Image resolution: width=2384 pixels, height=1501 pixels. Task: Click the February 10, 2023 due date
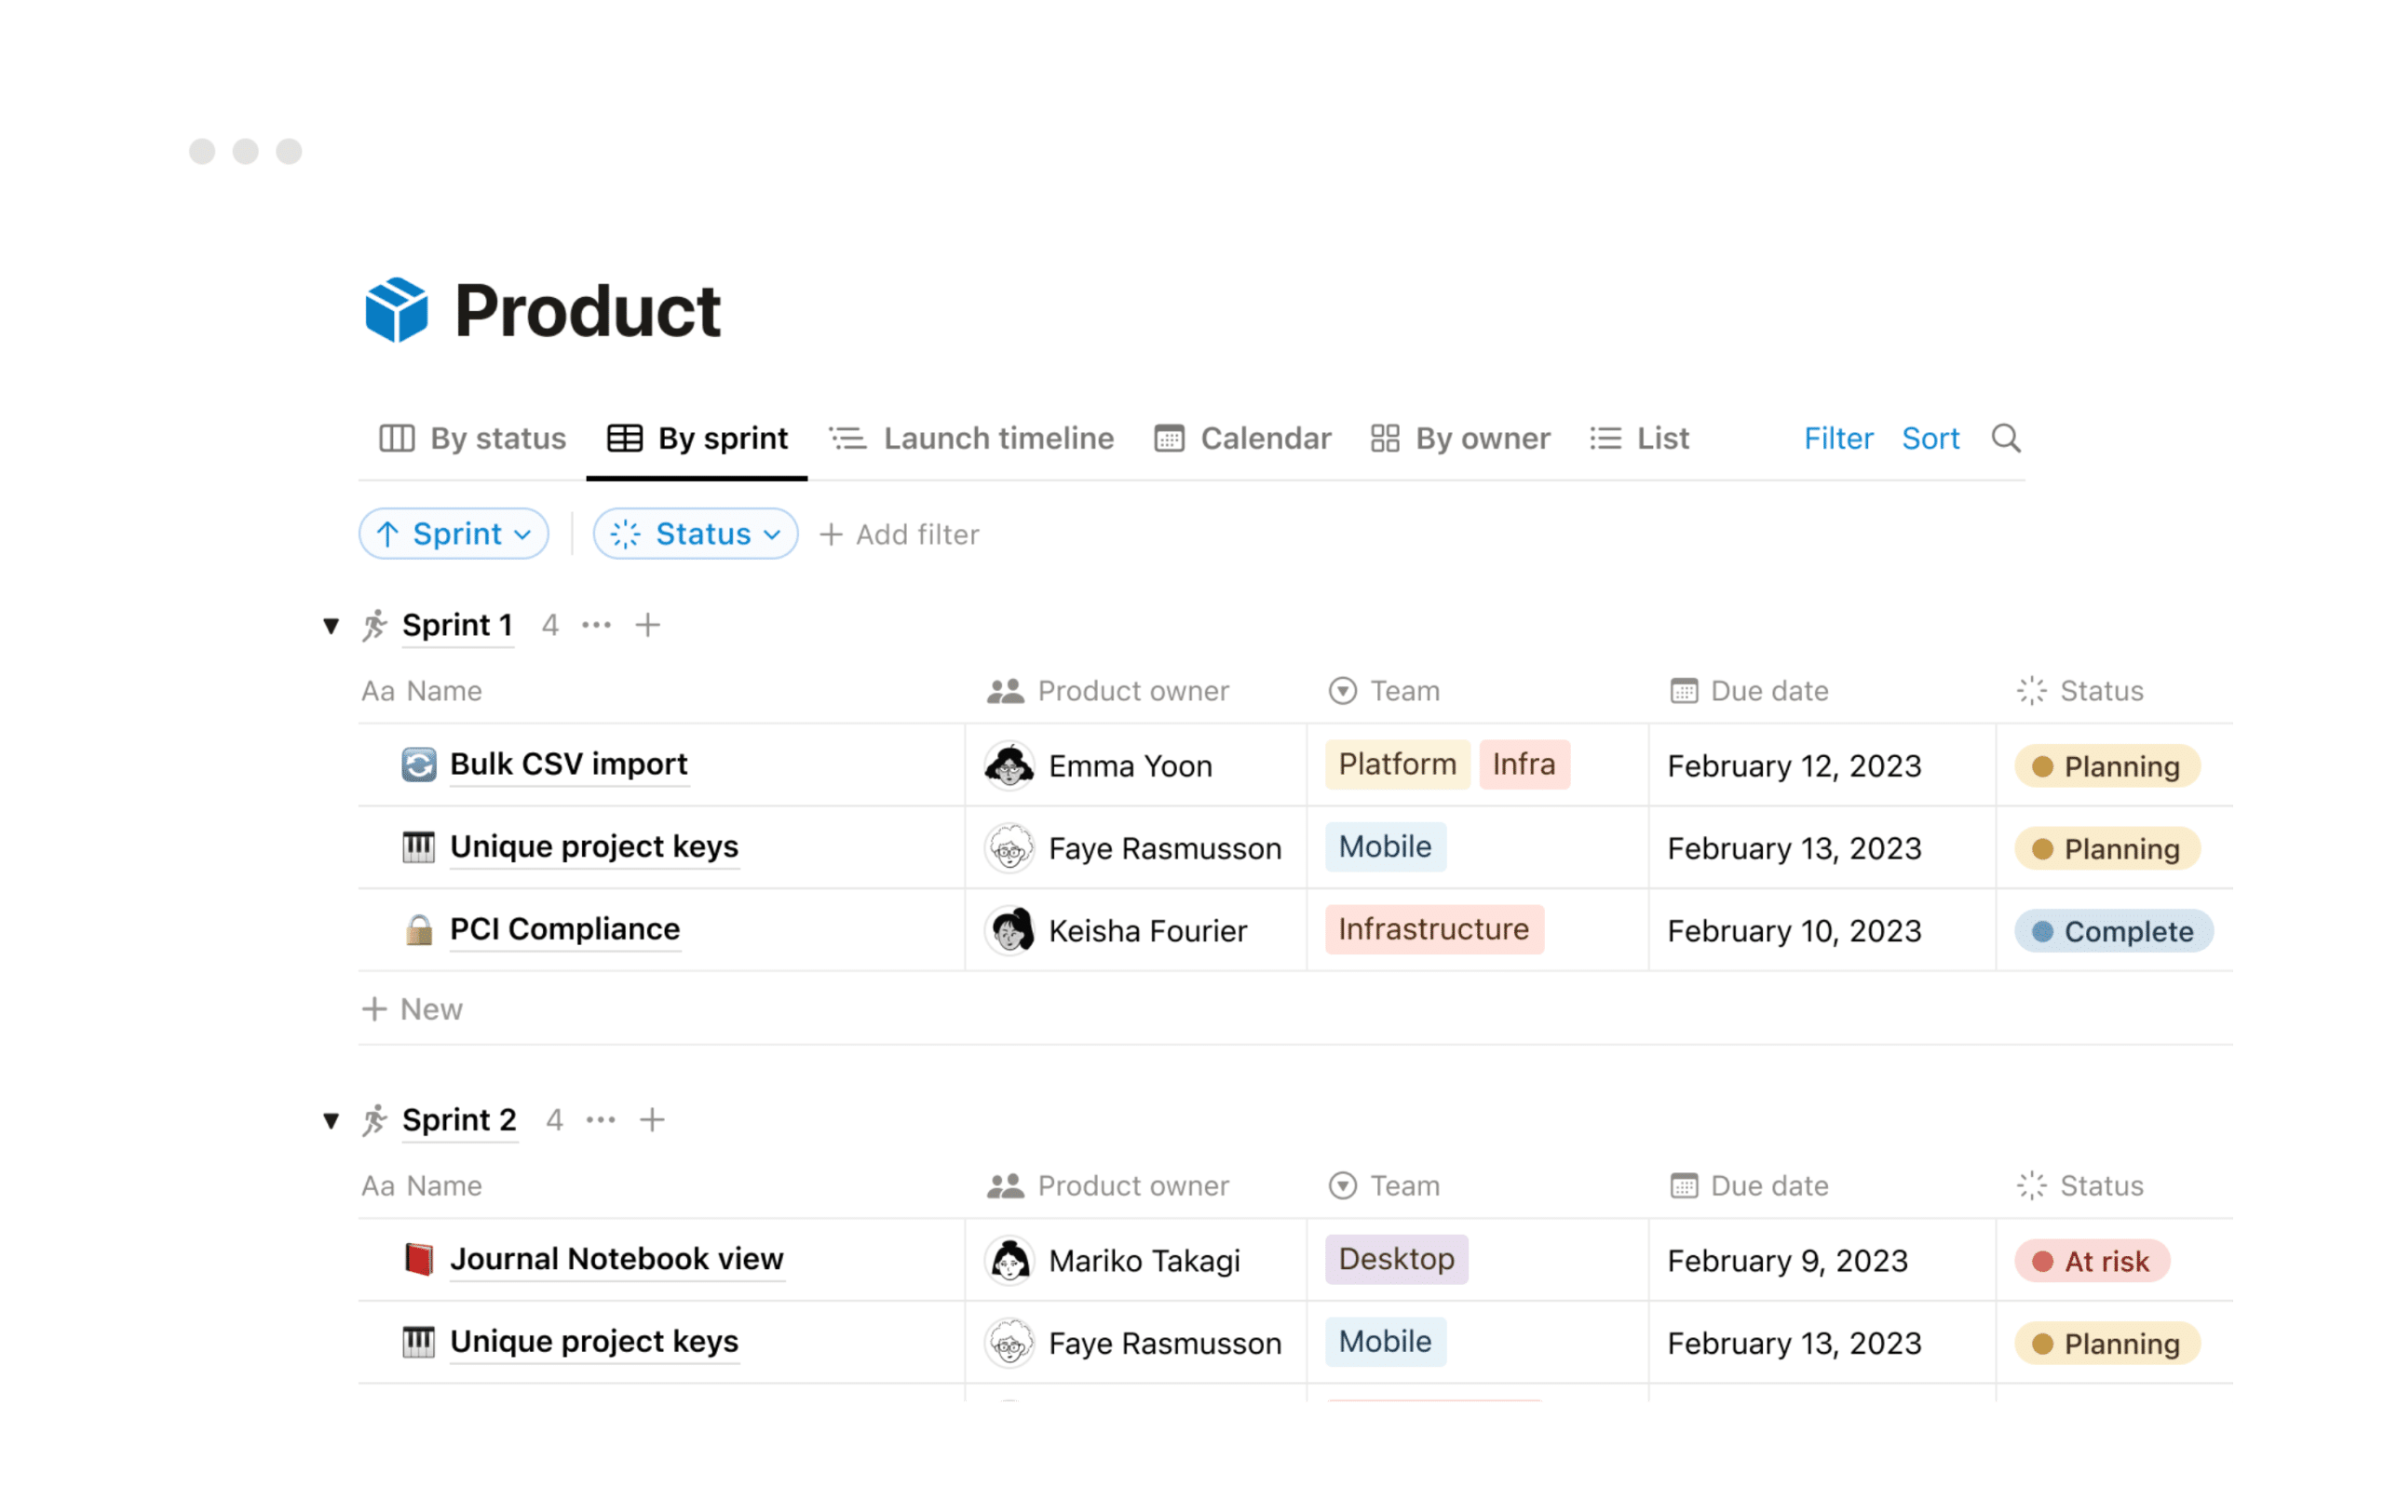pyautogui.click(x=1794, y=931)
